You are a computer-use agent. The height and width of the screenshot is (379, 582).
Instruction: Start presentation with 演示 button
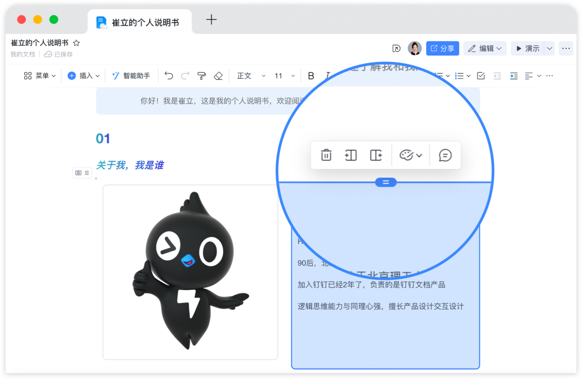pos(528,48)
